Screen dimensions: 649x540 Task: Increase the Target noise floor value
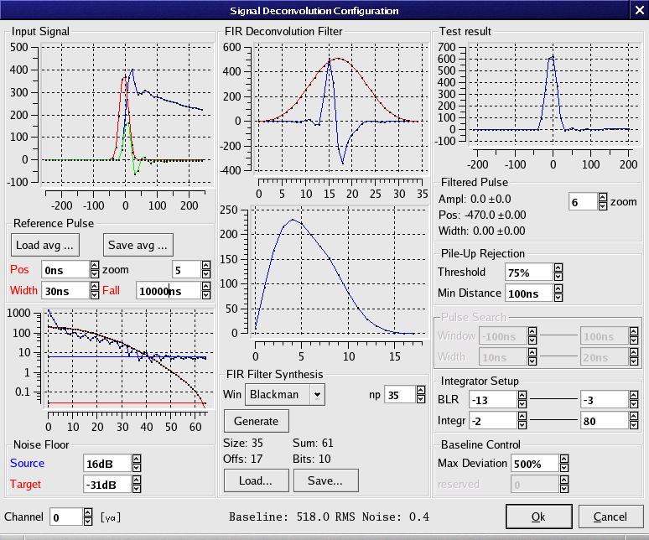click(137, 479)
